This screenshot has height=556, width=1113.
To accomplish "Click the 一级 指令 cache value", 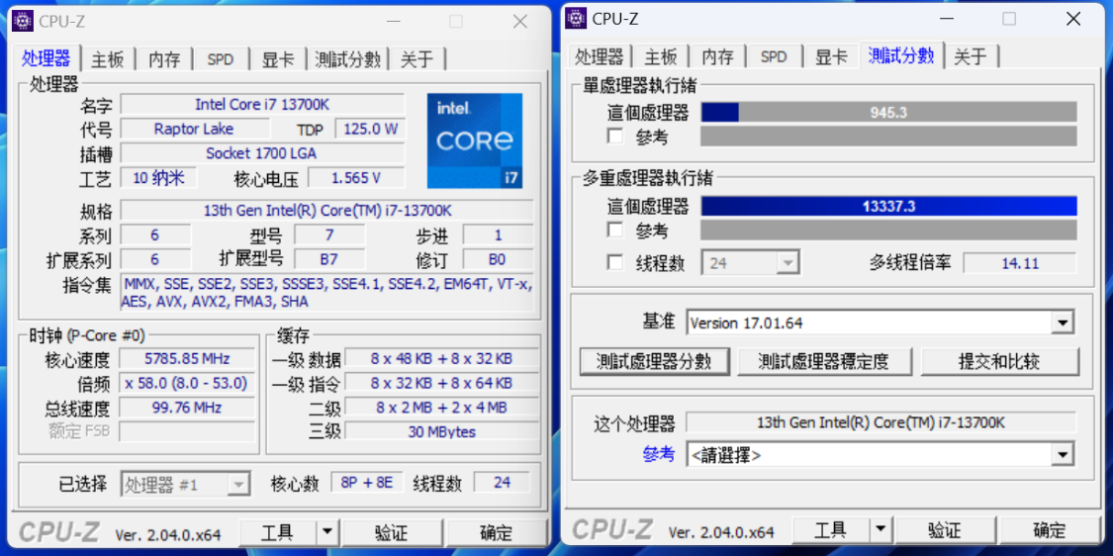I will pyautogui.click(x=441, y=383).
